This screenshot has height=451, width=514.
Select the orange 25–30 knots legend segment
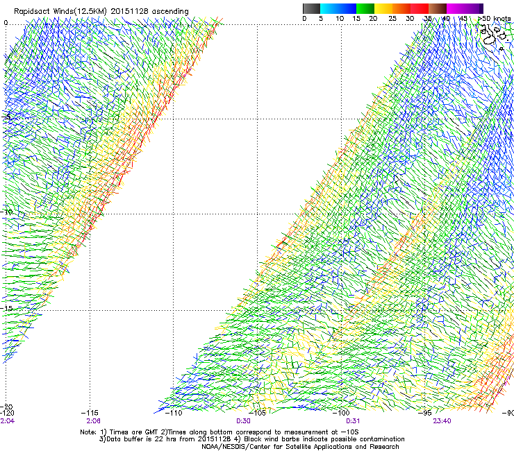click(401, 8)
